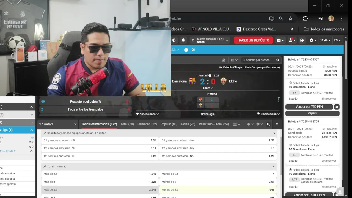The height and width of the screenshot is (198, 352).
Task: Open the site settings gear dropdown
Action: [x=313, y=40]
